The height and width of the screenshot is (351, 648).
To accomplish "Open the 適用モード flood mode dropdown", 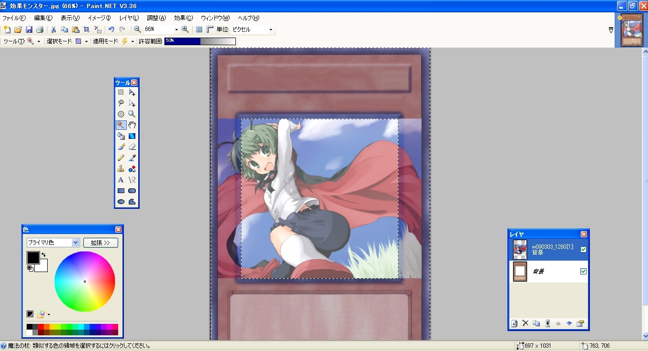I will coord(132,41).
